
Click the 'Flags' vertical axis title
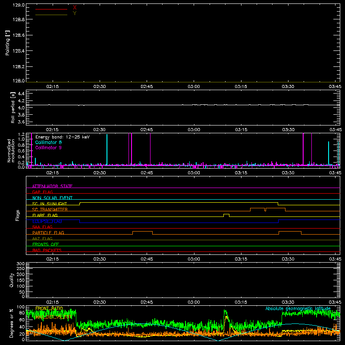click(18, 215)
